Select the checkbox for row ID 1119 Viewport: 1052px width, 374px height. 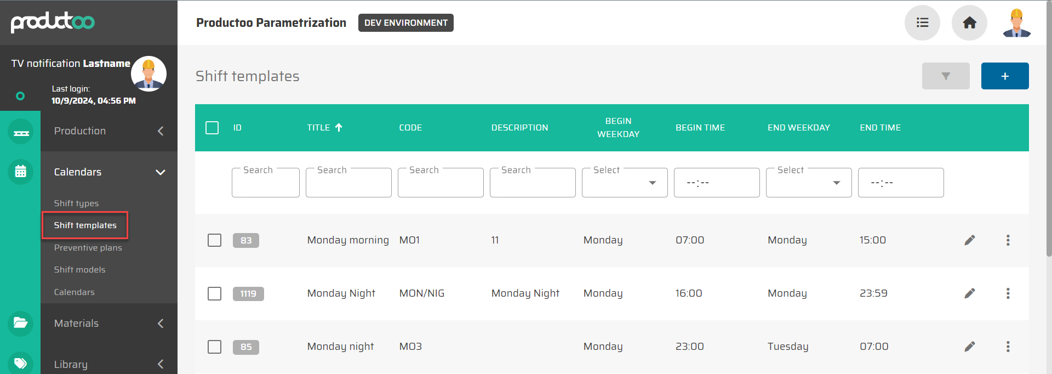pos(214,293)
